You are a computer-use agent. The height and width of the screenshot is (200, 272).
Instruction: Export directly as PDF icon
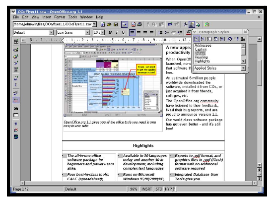coord(133,24)
